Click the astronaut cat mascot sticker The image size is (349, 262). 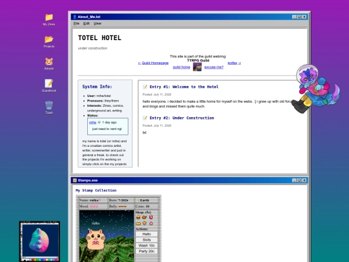316,89
